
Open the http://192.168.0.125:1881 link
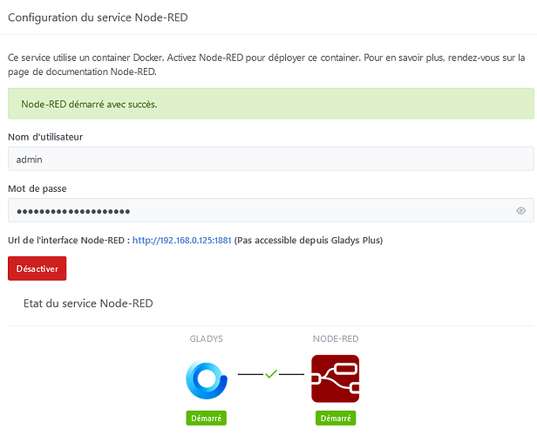coord(181,240)
